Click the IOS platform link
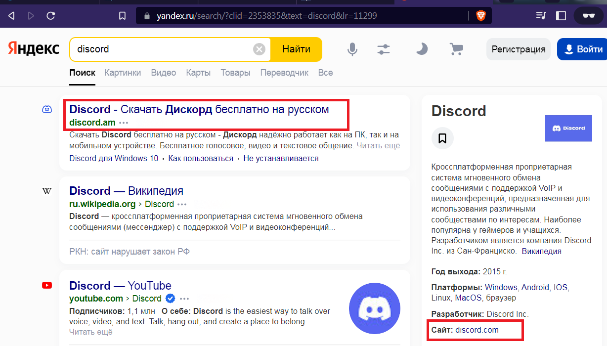 coord(561,287)
